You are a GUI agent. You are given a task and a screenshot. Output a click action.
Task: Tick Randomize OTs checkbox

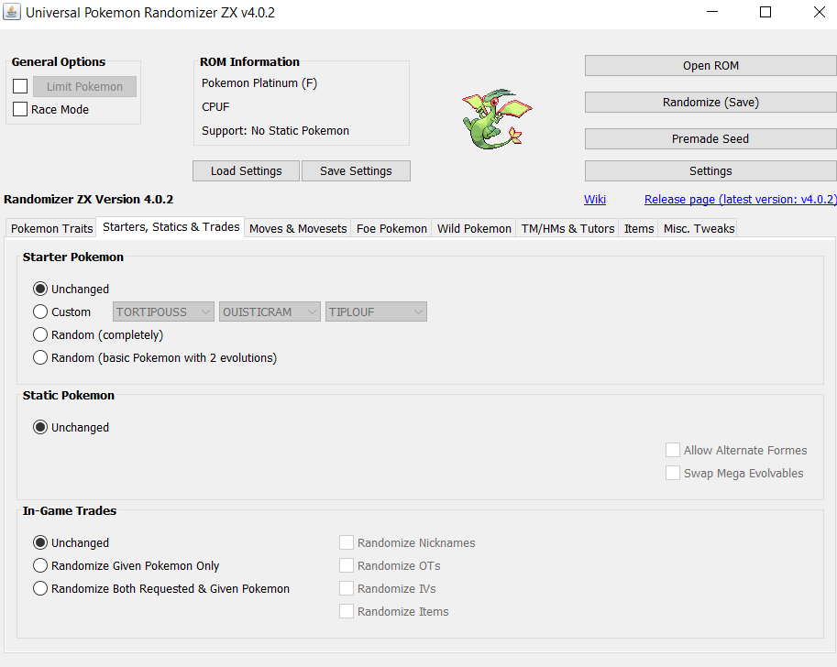(x=347, y=565)
